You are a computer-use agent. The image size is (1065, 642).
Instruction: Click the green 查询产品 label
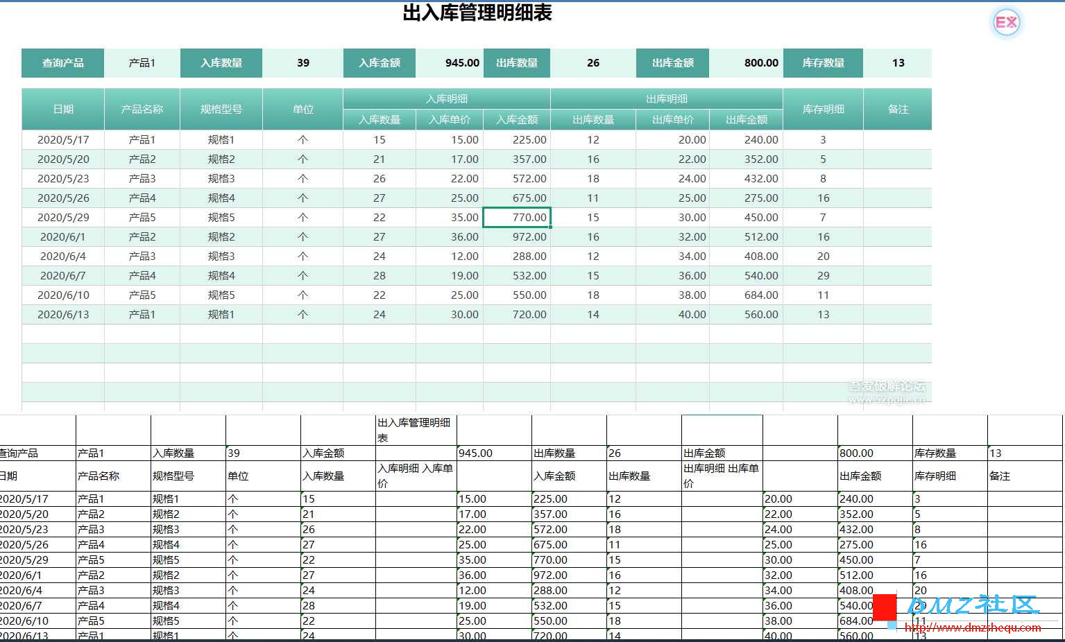(x=62, y=63)
